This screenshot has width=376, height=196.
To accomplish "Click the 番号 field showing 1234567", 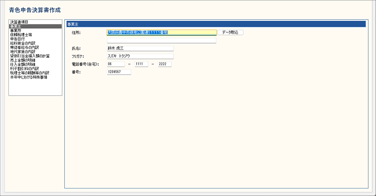I will coord(119,72).
